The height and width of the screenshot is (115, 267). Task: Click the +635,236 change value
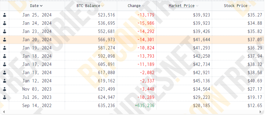[144, 106]
